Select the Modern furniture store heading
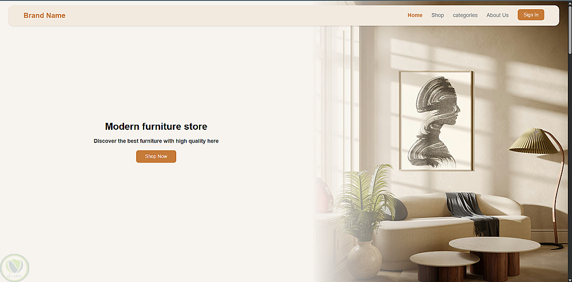 click(156, 126)
